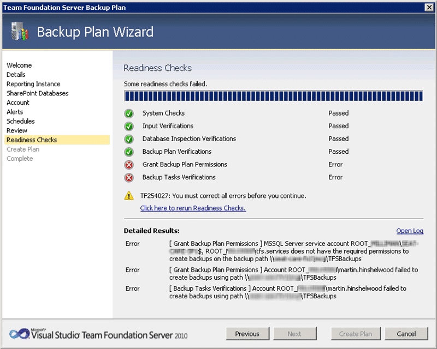Click the MSSQL Server service account error detail
The image size is (437, 349).
[294, 251]
